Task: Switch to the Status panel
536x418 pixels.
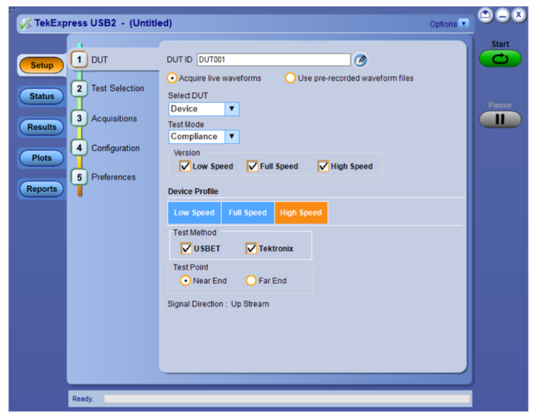Action: coord(42,96)
